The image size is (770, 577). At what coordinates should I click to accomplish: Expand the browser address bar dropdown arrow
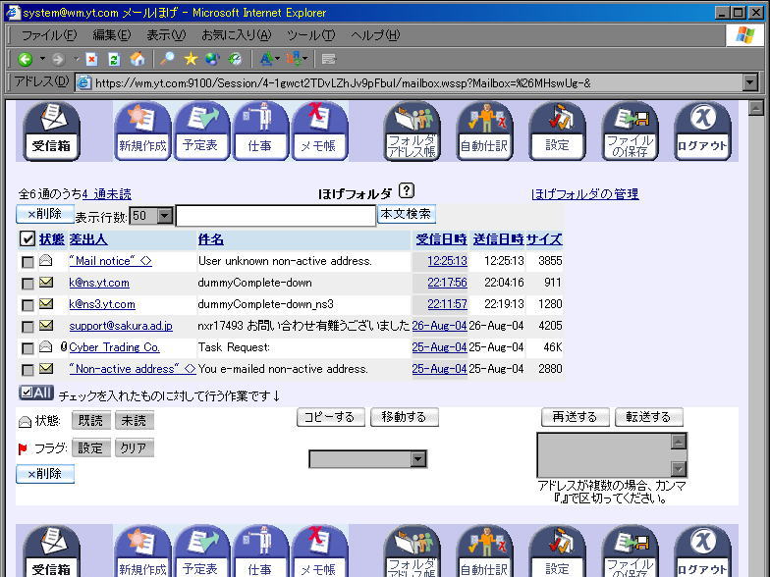pos(750,82)
